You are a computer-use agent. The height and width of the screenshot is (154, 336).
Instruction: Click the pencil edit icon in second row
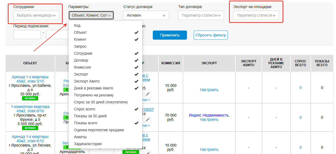[x=148, y=120]
